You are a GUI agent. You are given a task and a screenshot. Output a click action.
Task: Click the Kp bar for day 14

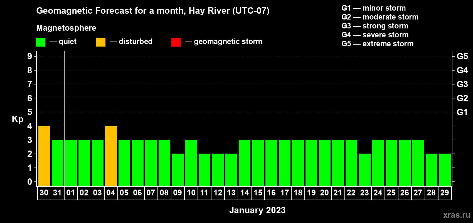point(245,163)
